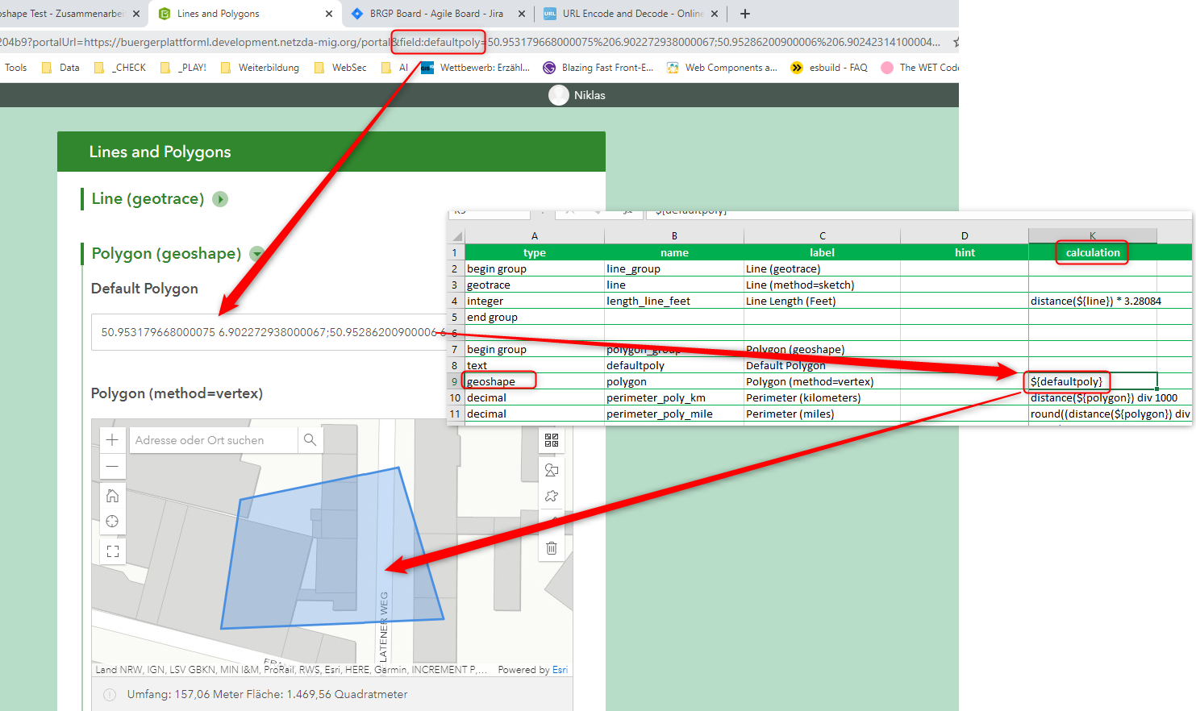This screenshot has height=711, width=1196.
Task: Delete the drawn polygon with the trash icon
Action: pyautogui.click(x=552, y=547)
